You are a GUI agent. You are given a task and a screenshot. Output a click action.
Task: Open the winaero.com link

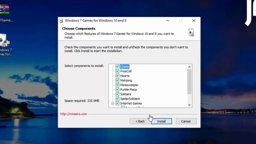coord(74,114)
